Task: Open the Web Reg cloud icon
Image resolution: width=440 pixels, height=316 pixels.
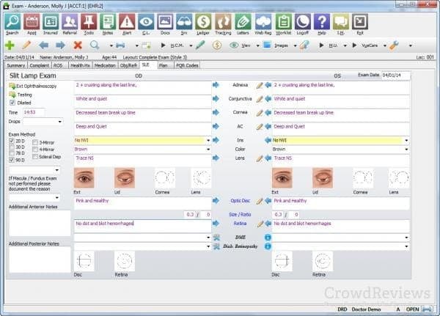Action: (x=263, y=24)
